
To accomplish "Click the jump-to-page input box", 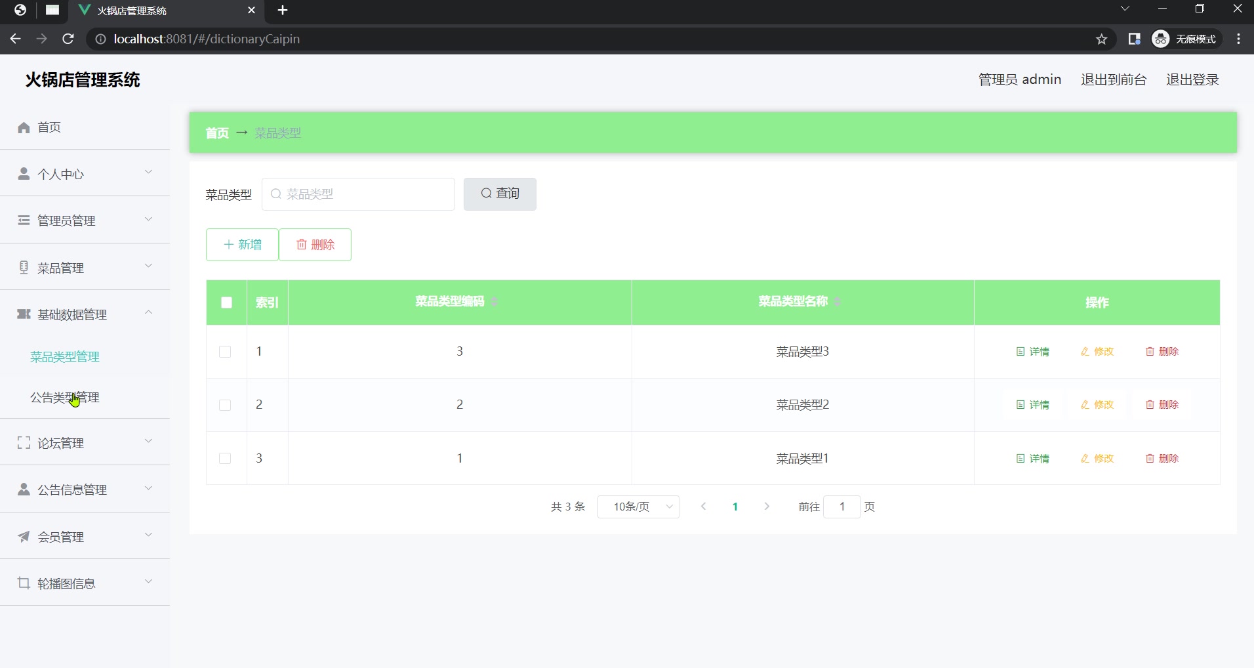I will click(841, 507).
